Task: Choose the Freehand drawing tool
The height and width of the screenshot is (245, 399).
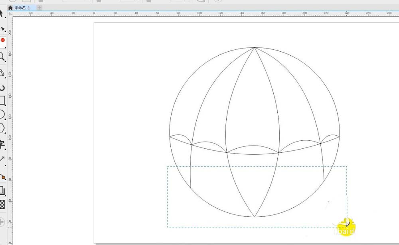Action: [2, 73]
